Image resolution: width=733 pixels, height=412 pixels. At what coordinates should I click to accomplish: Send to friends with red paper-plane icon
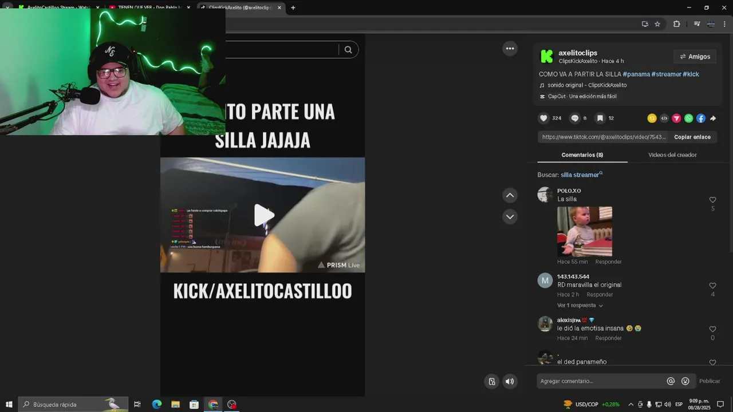tap(676, 118)
